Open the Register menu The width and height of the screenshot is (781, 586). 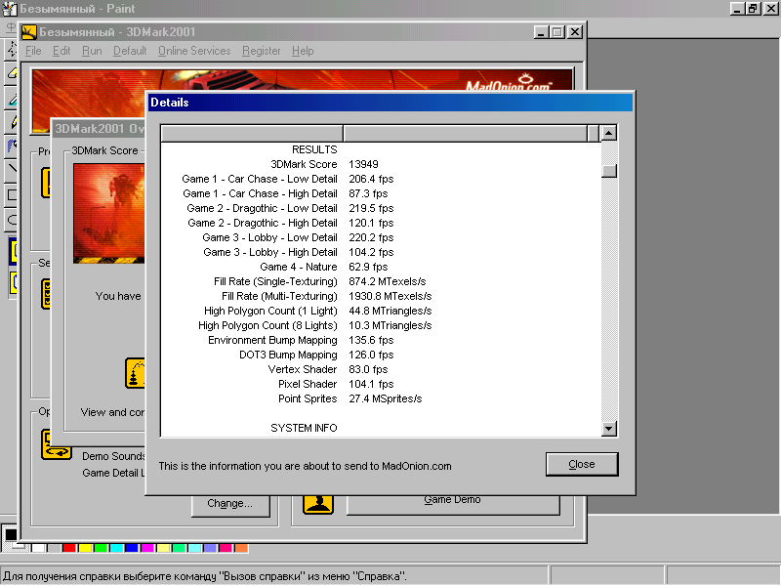(x=262, y=51)
